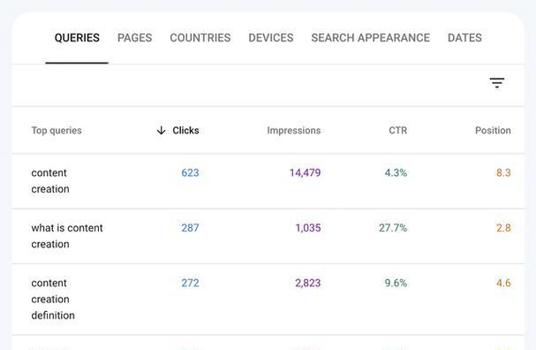Viewport: 536px width, 350px height.
Task: Sort table by Clicks column header
Action: click(x=185, y=130)
